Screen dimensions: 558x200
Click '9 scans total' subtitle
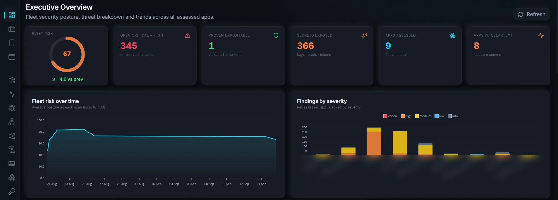coord(396,55)
